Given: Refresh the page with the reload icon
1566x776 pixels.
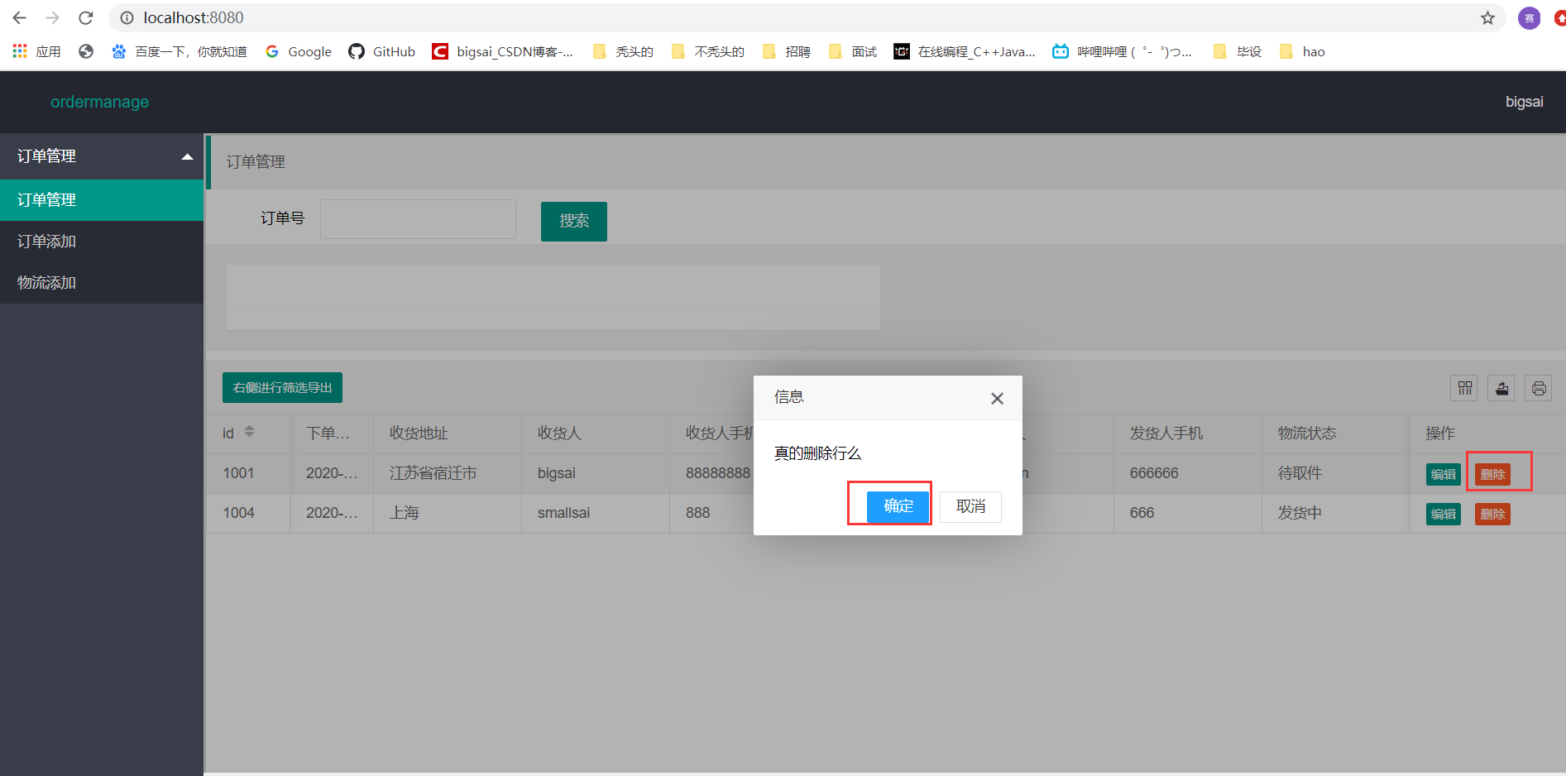Looking at the screenshot, I should (85, 17).
